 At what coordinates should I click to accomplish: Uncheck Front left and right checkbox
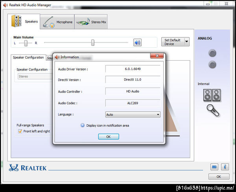(x=20, y=131)
